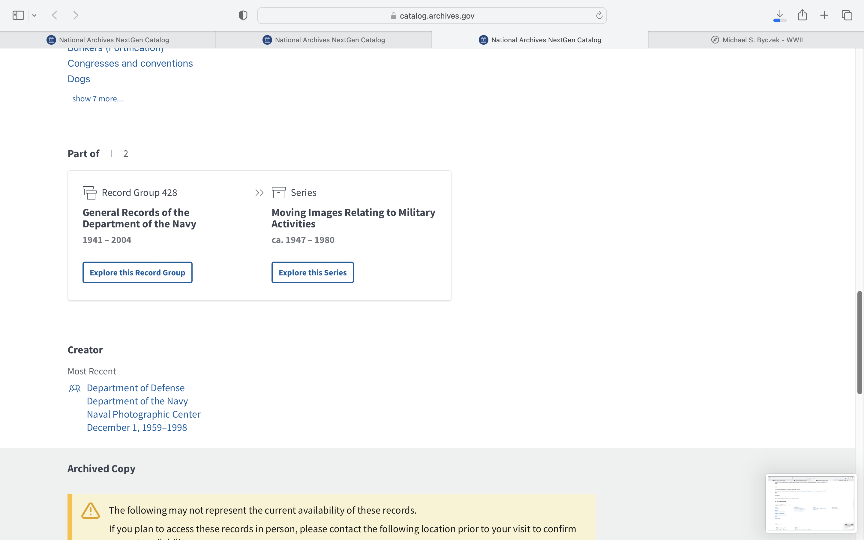
Task: Open the Naval Photographic Center creator link
Action: click(x=143, y=414)
